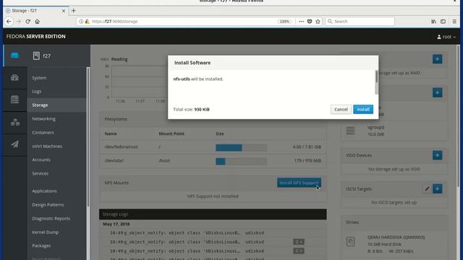
Task: Click the root filesystem usage bar
Action: (241, 147)
